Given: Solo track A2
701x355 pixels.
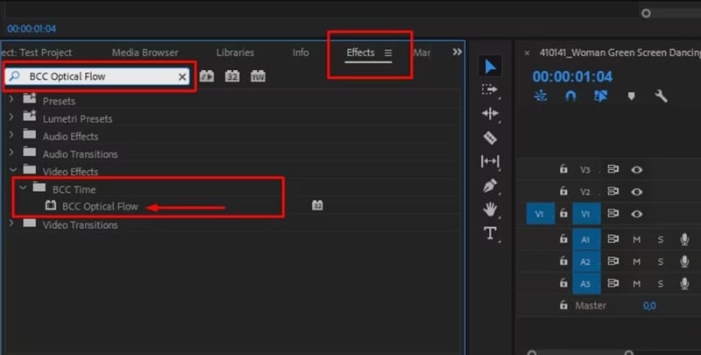Looking at the screenshot, I should point(661,261).
